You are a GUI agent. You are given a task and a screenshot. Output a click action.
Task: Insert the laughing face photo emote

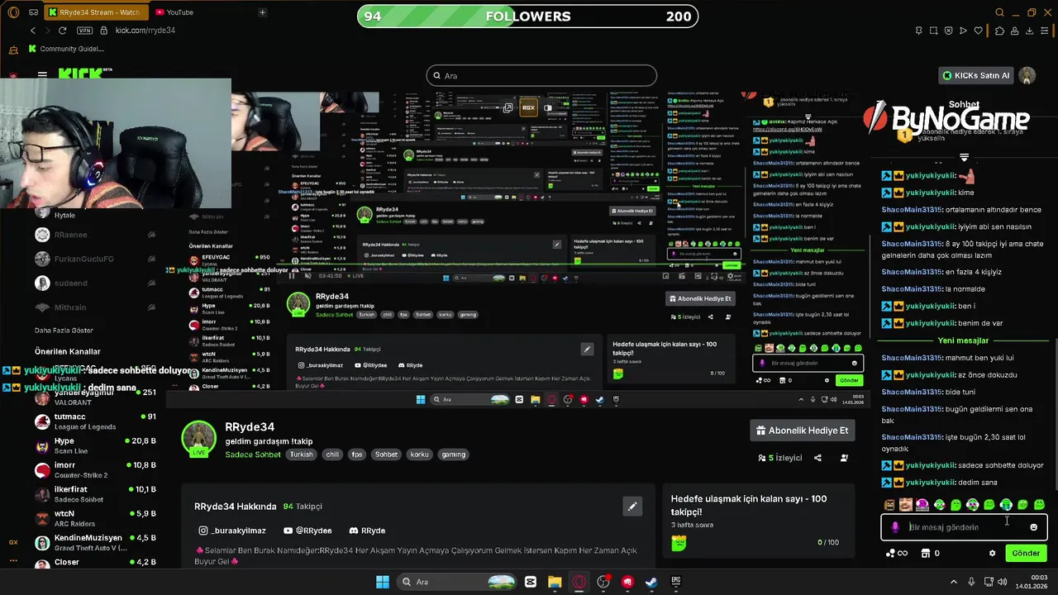[x=905, y=505]
